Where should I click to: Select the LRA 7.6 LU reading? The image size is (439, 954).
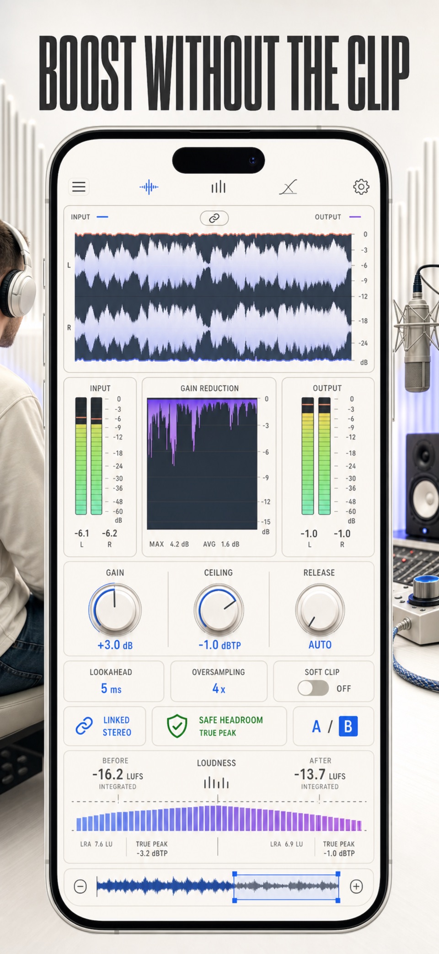[96, 844]
